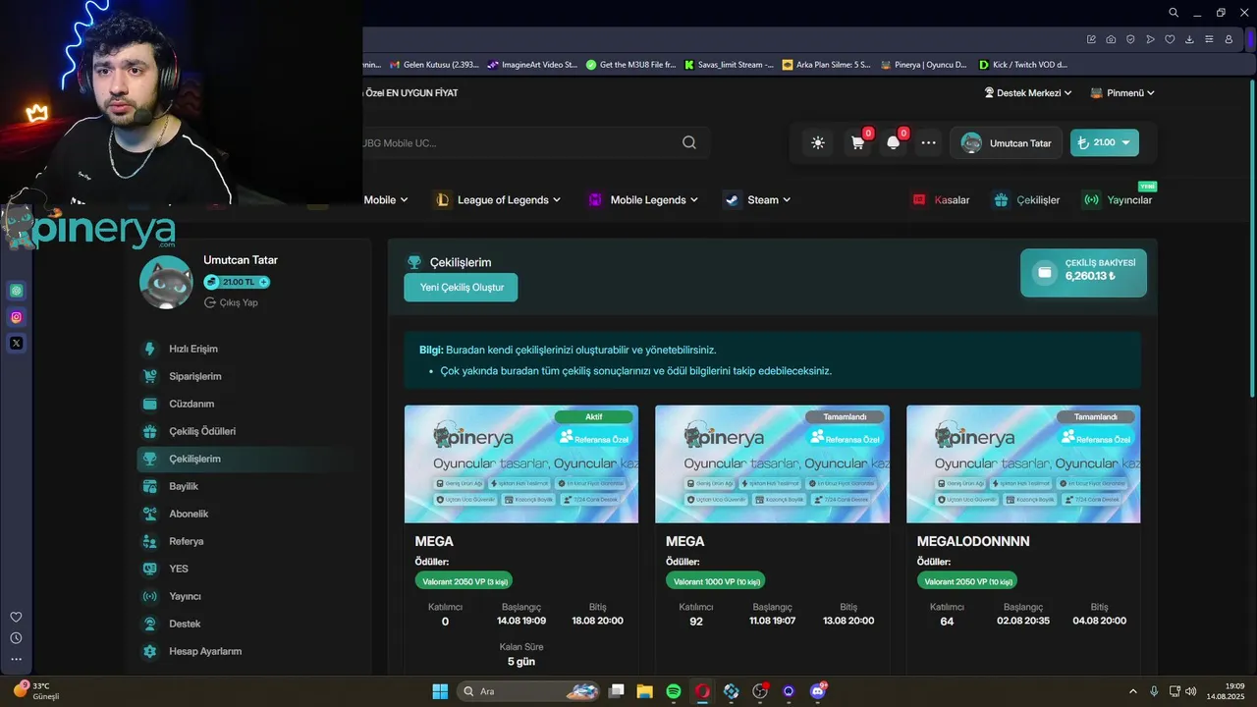Viewport: 1257px width, 707px height.
Task: Expand Pinmenü dropdown
Action: point(1122,92)
